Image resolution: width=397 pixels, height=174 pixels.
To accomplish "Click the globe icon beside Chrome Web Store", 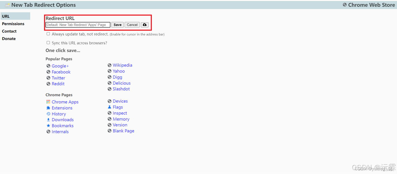I will (345, 5).
